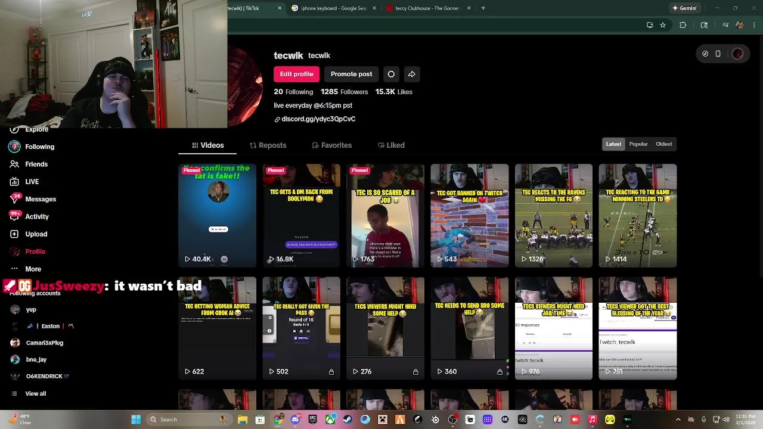Viewport: 763px width, 429px height.
Task: Switch to the Liked tab
Action: pos(391,145)
